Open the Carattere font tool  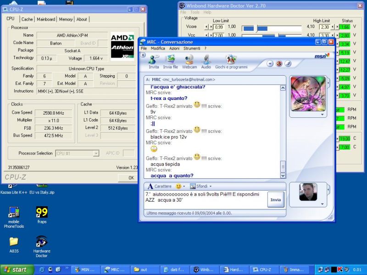[x=160, y=186]
